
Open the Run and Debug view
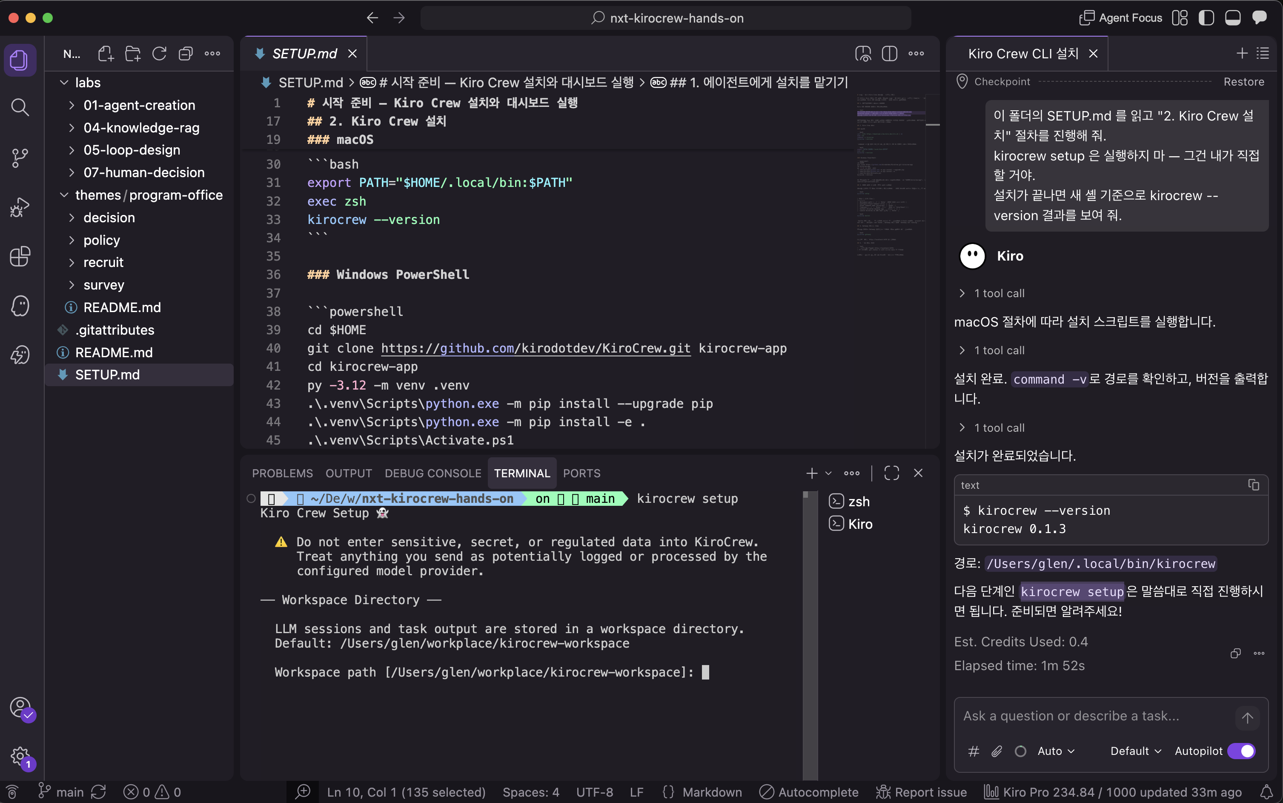click(20, 207)
